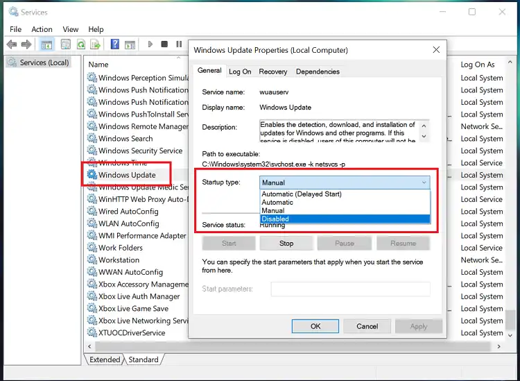Click gear icon beside Workstation
Screen dimensions: 520x381
point(92,260)
